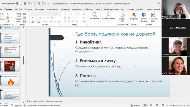The height and width of the screenshot is (107, 190).
Task: Toggle Bold (Ж) formatting
Action: coord(33,18)
